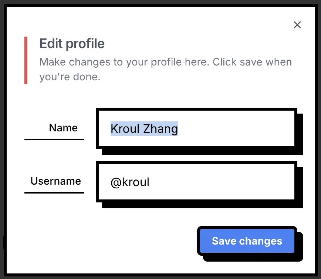The height and width of the screenshot is (279, 321).
Task: Focus the Name input field
Action: (196, 128)
